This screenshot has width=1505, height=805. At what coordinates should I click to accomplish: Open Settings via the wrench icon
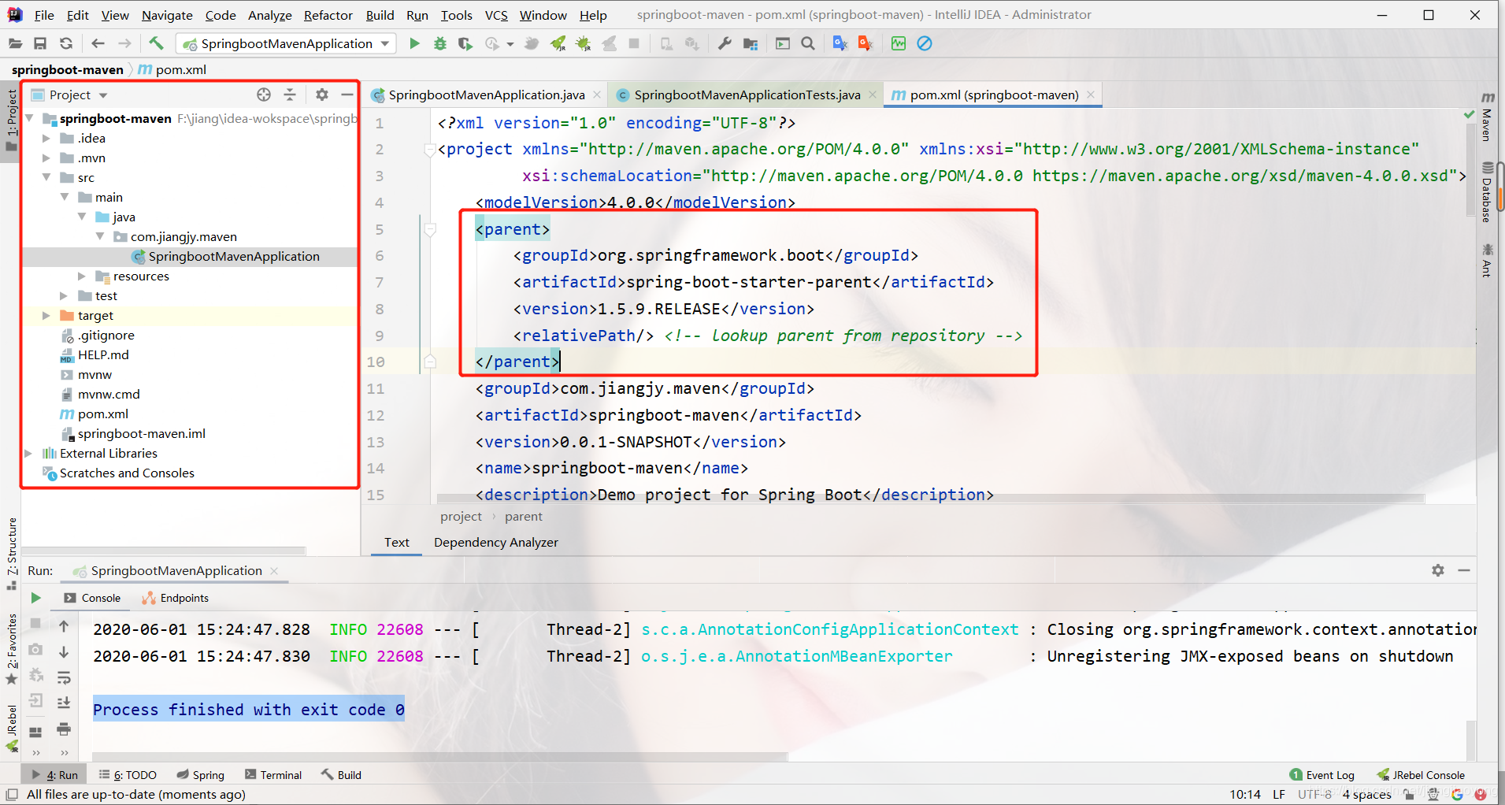(x=725, y=43)
